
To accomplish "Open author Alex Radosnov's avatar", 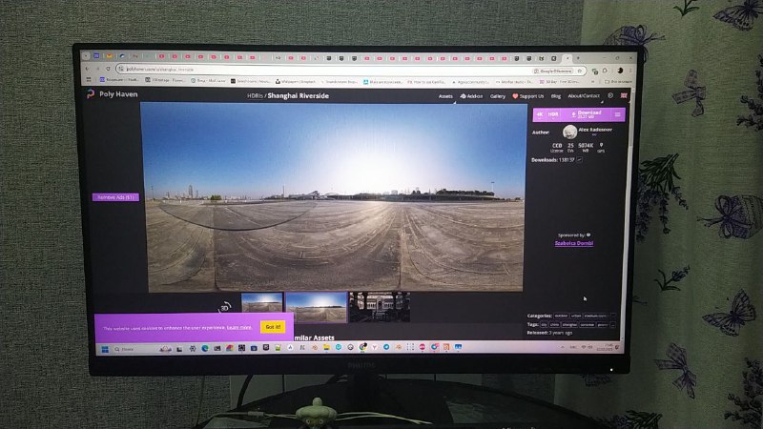I will (569, 132).
